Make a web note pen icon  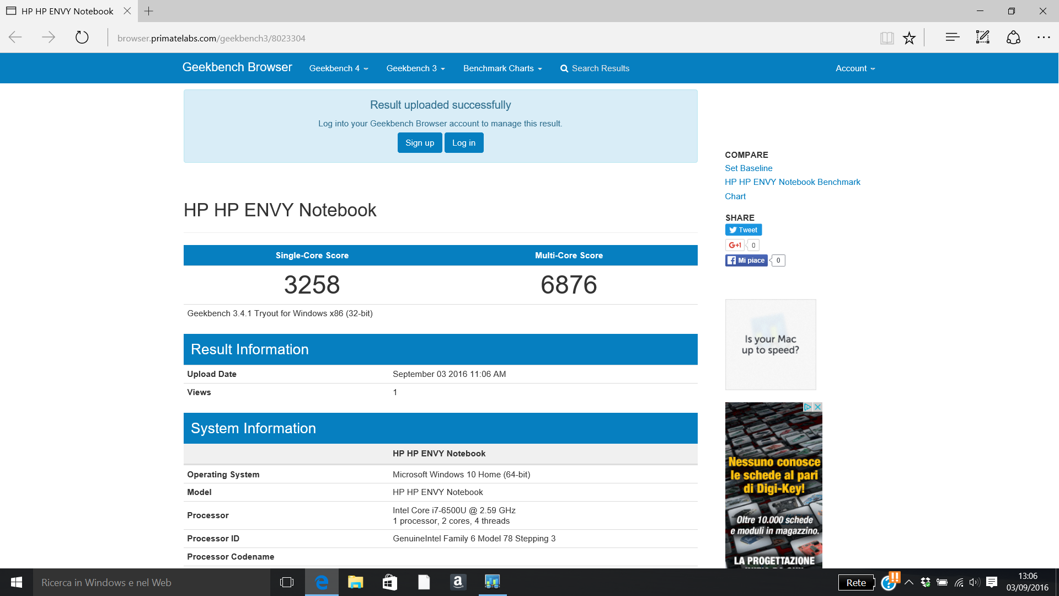click(x=983, y=38)
